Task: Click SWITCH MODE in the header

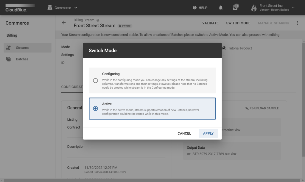Action: tap(238, 23)
